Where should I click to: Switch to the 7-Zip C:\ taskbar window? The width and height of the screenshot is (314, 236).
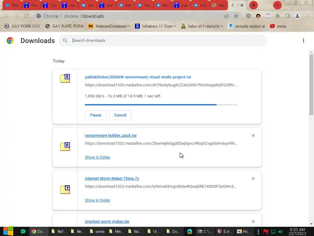[x=205, y=231]
